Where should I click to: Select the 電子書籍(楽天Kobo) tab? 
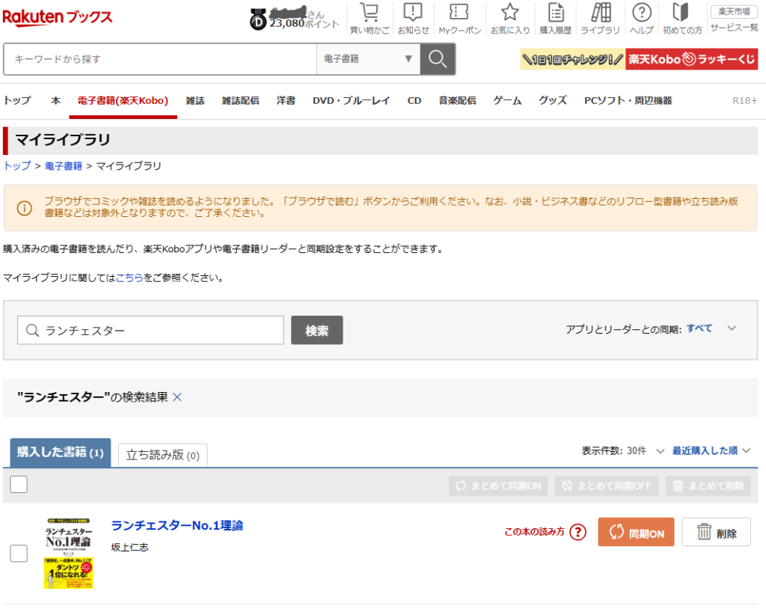[x=123, y=101]
